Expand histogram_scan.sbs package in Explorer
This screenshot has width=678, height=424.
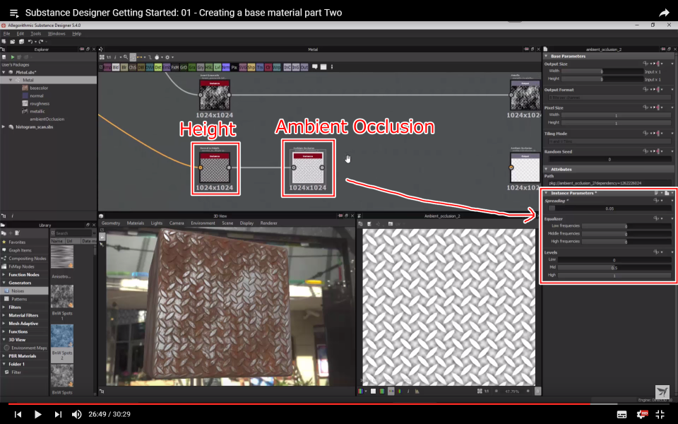tap(4, 126)
